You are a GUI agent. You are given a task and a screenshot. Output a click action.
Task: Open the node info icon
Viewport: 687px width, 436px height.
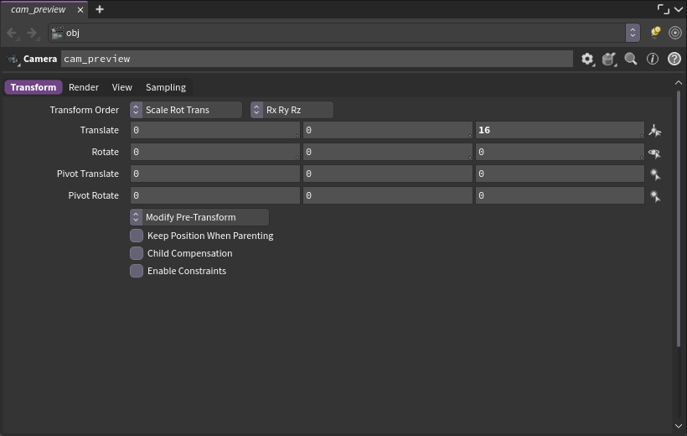click(x=653, y=59)
